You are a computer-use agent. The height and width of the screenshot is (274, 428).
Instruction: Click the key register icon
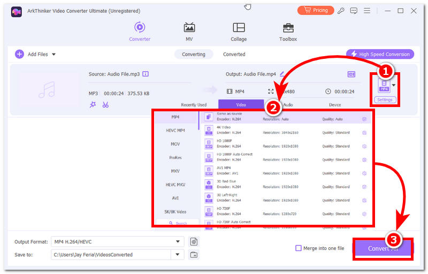(x=341, y=11)
